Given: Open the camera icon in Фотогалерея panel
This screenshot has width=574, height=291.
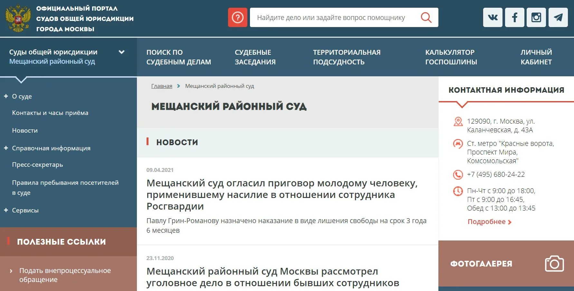Looking at the screenshot, I should coord(555,264).
